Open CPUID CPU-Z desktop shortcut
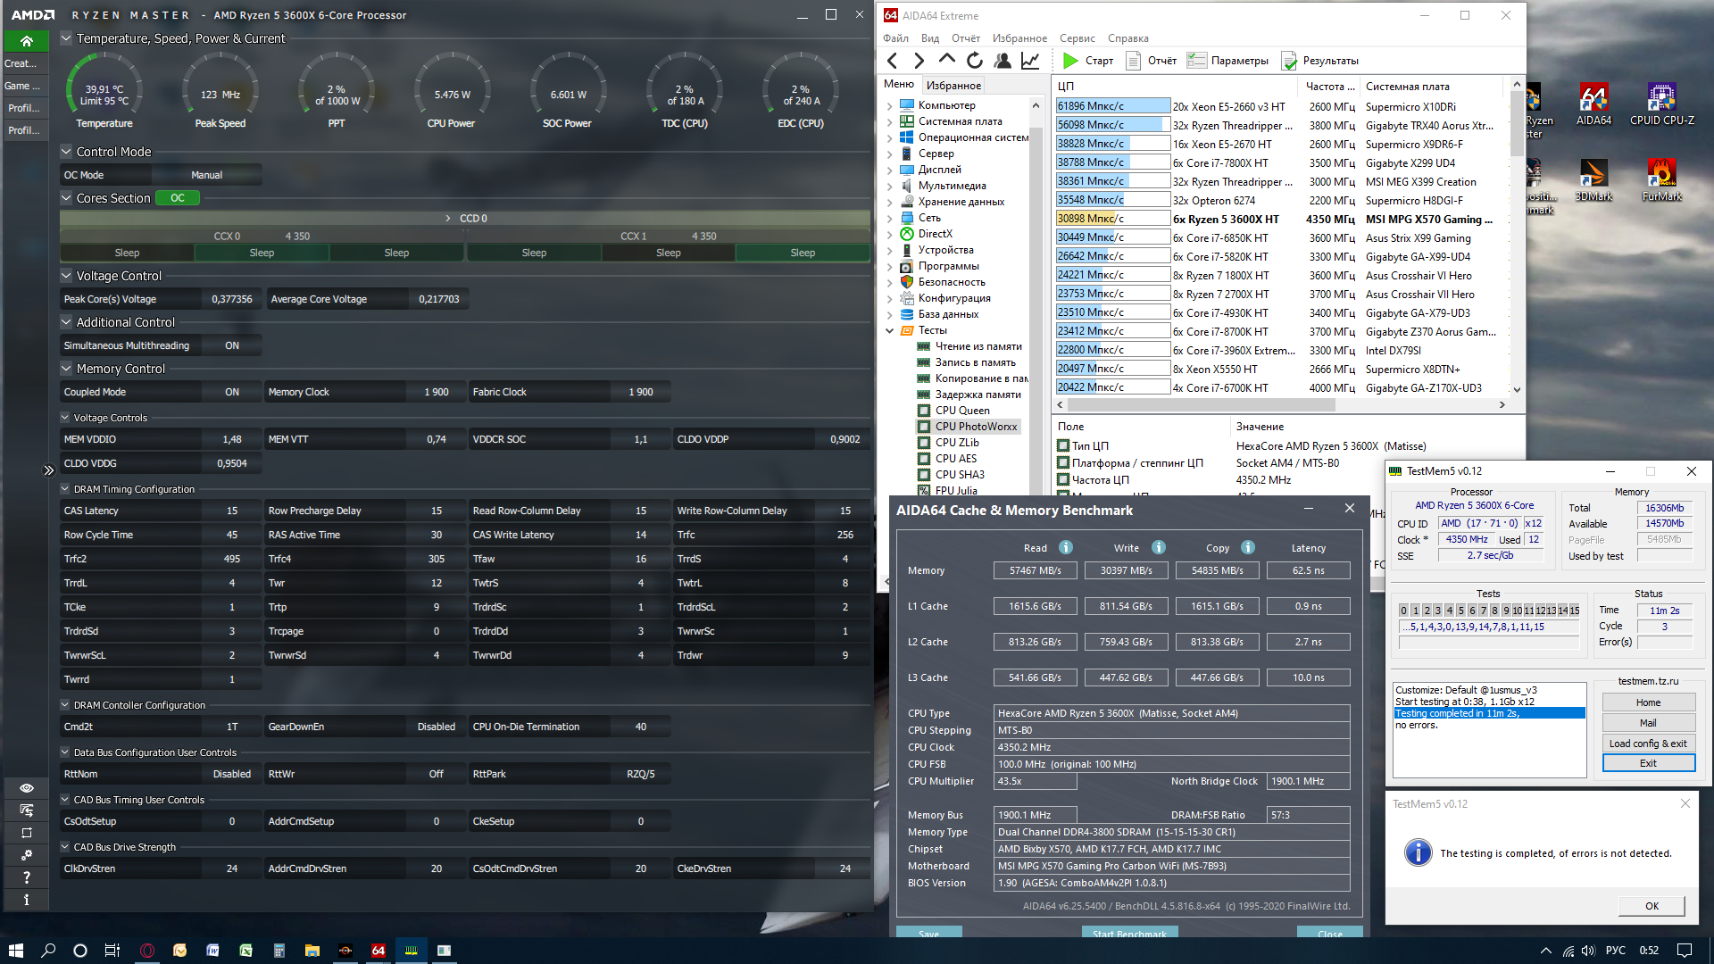The height and width of the screenshot is (964, 1714). coord(1661,104)
